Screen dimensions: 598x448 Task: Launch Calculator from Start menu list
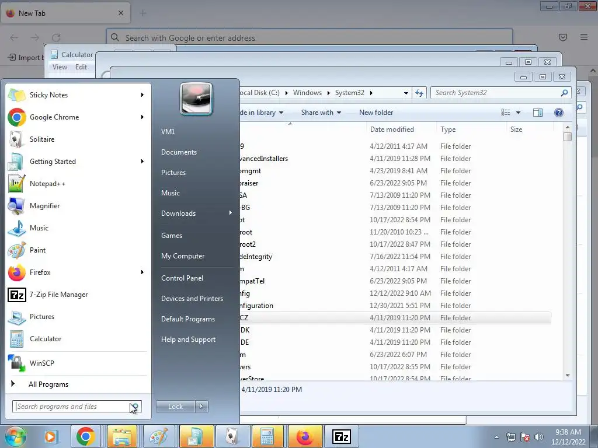coord(77,339)
